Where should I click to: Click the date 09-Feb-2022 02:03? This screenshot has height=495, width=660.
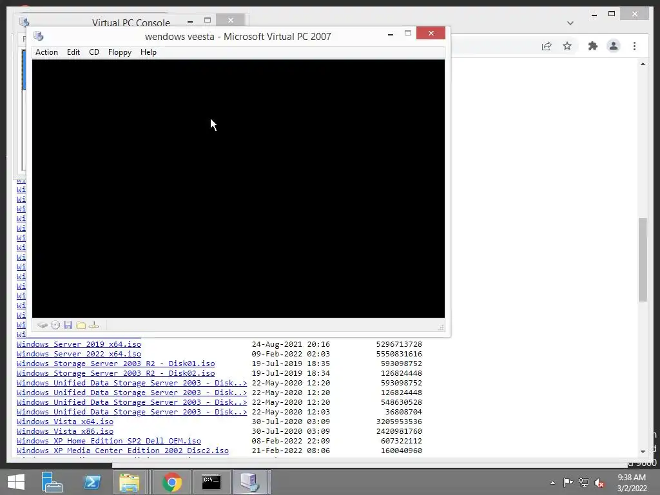[x=291, y=354]
